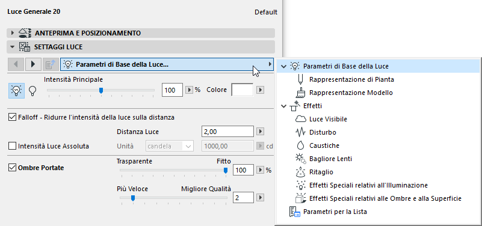Click the lens flare icon for Bagliore Lenti
This screenshot has height=226, width=482.
[x=300, y=159]
